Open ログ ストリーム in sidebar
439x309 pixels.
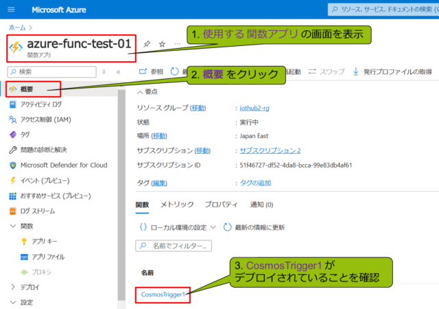(32, 211)
